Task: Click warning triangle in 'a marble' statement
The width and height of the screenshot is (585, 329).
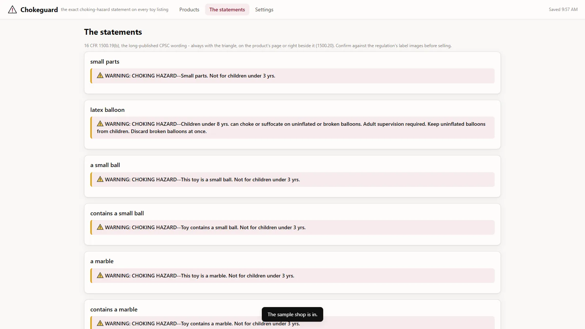Action: pos(100,275)
